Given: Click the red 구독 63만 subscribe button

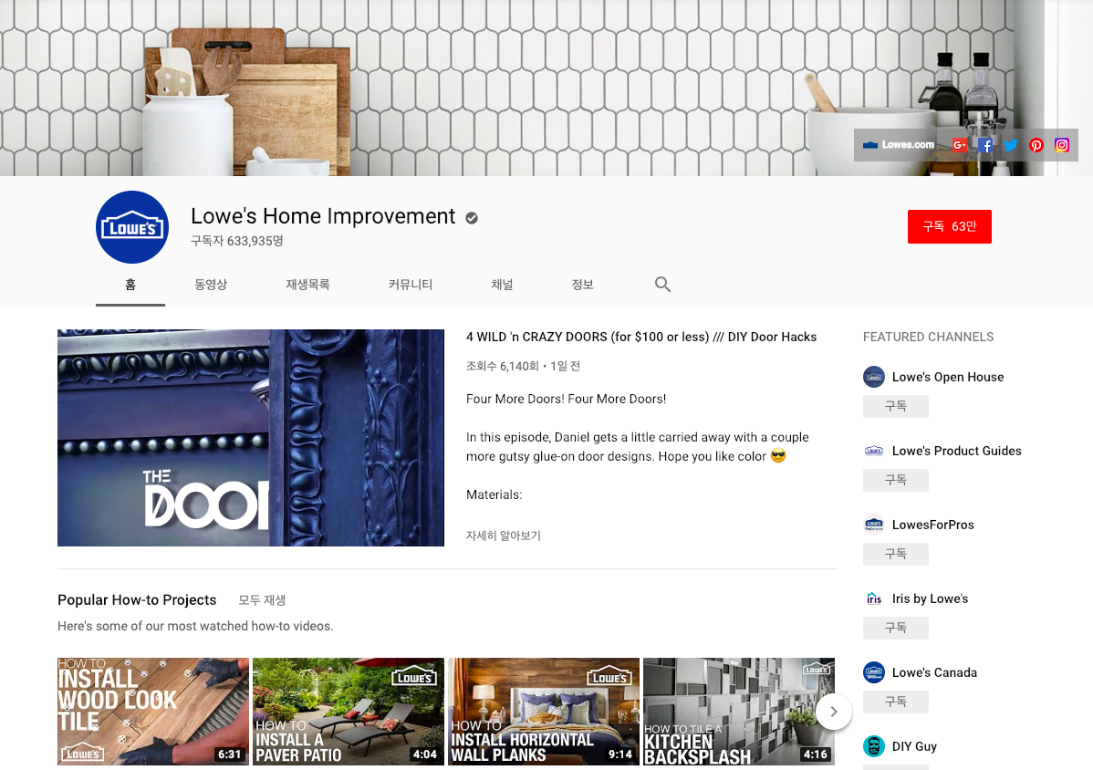Looking at the screenshot, I should [950, 226].
